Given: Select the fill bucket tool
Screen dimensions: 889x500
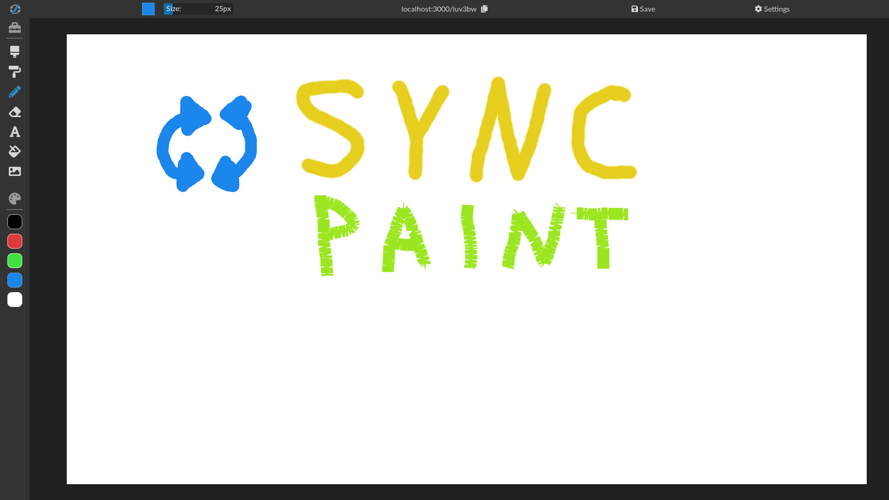Looking at the screenshot, I should point(15,151).
